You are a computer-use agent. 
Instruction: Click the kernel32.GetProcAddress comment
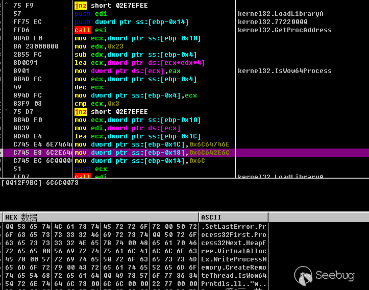pos(284,30)
